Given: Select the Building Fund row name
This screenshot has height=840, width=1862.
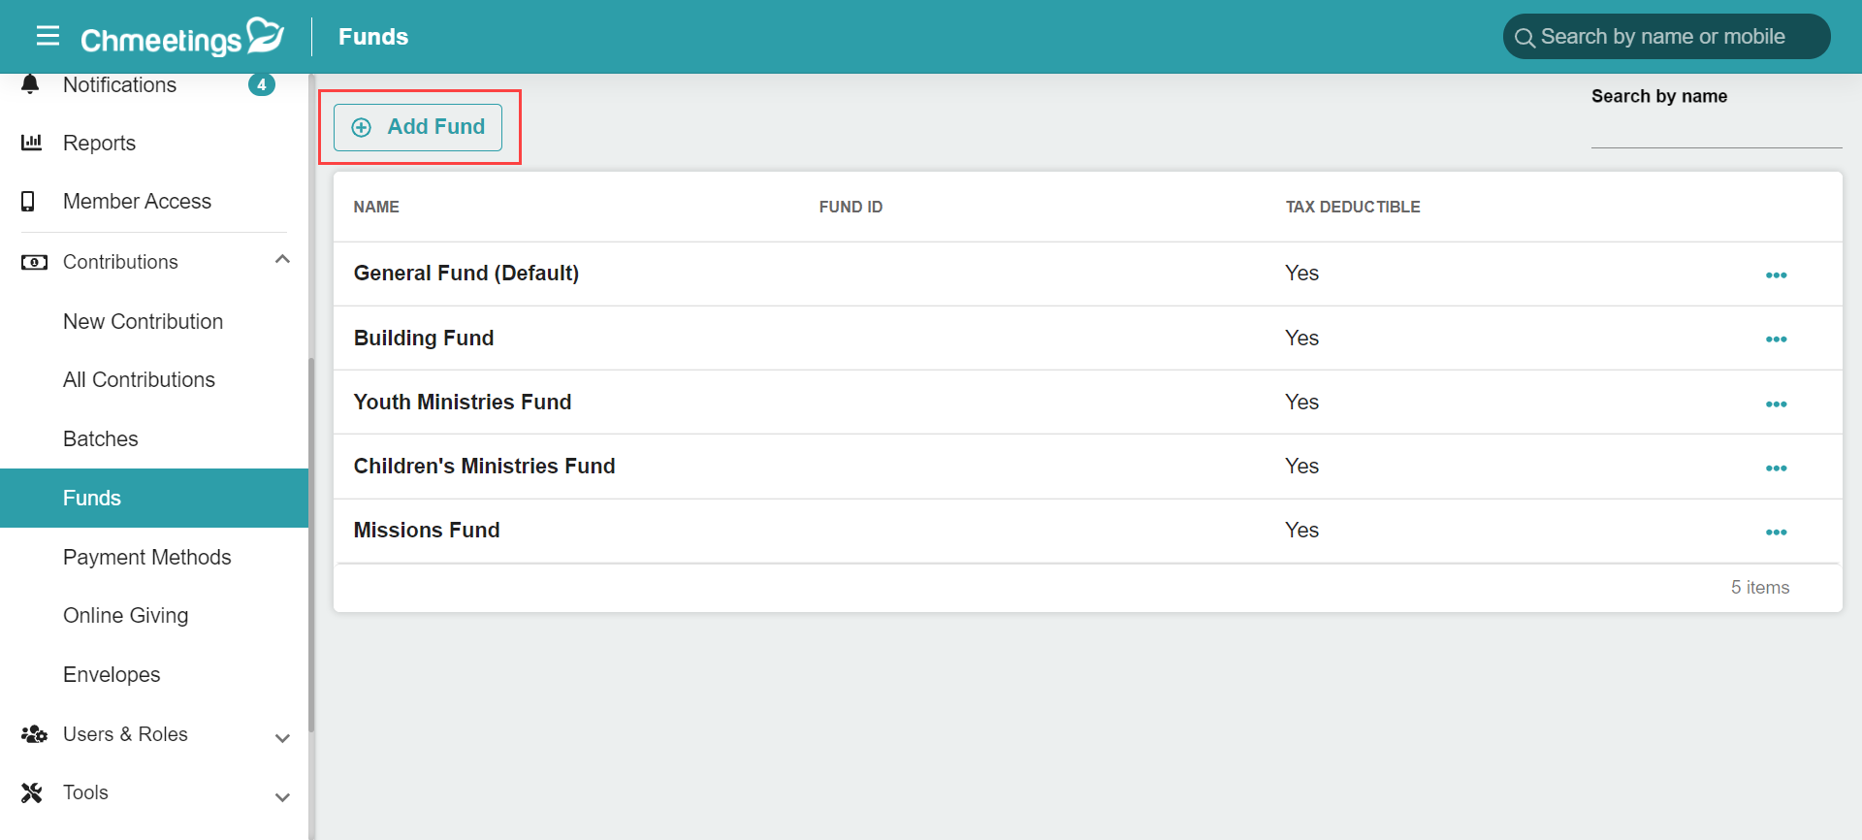Looking at the screenshot, I should [424, 338].
